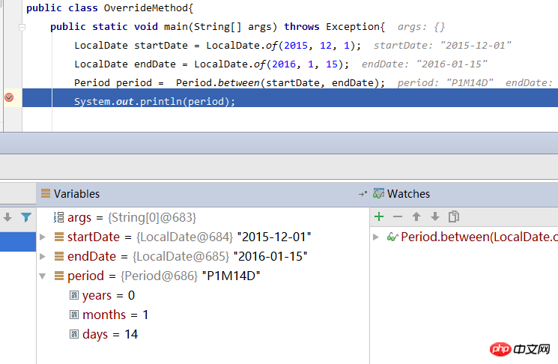This screenshot has height=364, width=558.
Task: Select the years = 0 field
Action: pos(108,295)
